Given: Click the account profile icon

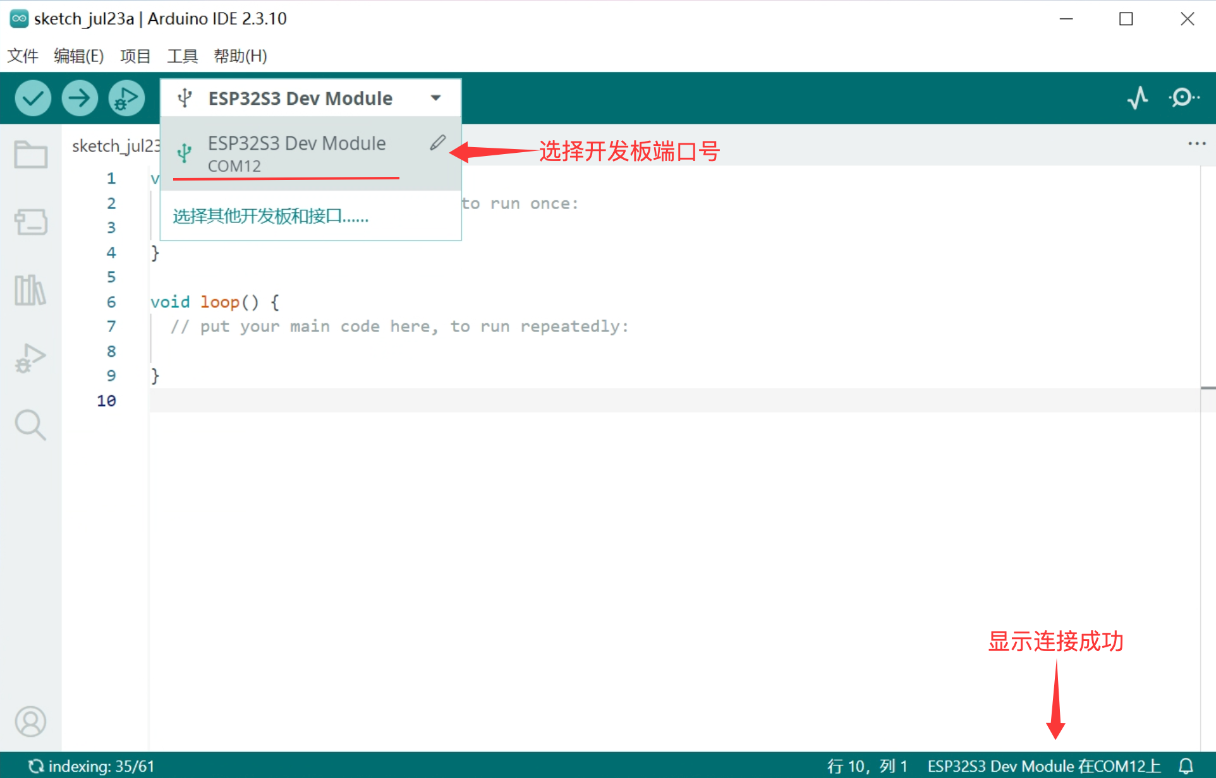Looking at the screenshot, I should (30, 721).
